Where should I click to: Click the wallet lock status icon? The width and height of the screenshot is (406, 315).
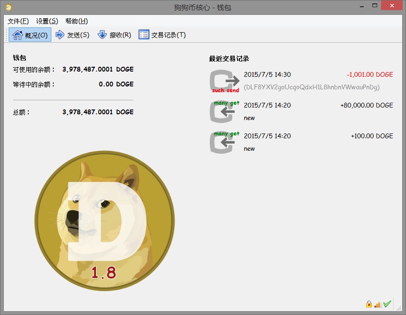pos(369,304)
